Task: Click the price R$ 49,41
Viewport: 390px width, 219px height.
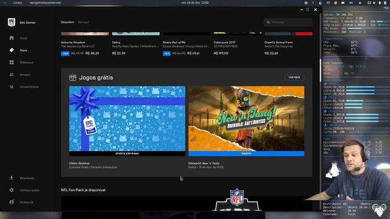Action: pos(193,53)
